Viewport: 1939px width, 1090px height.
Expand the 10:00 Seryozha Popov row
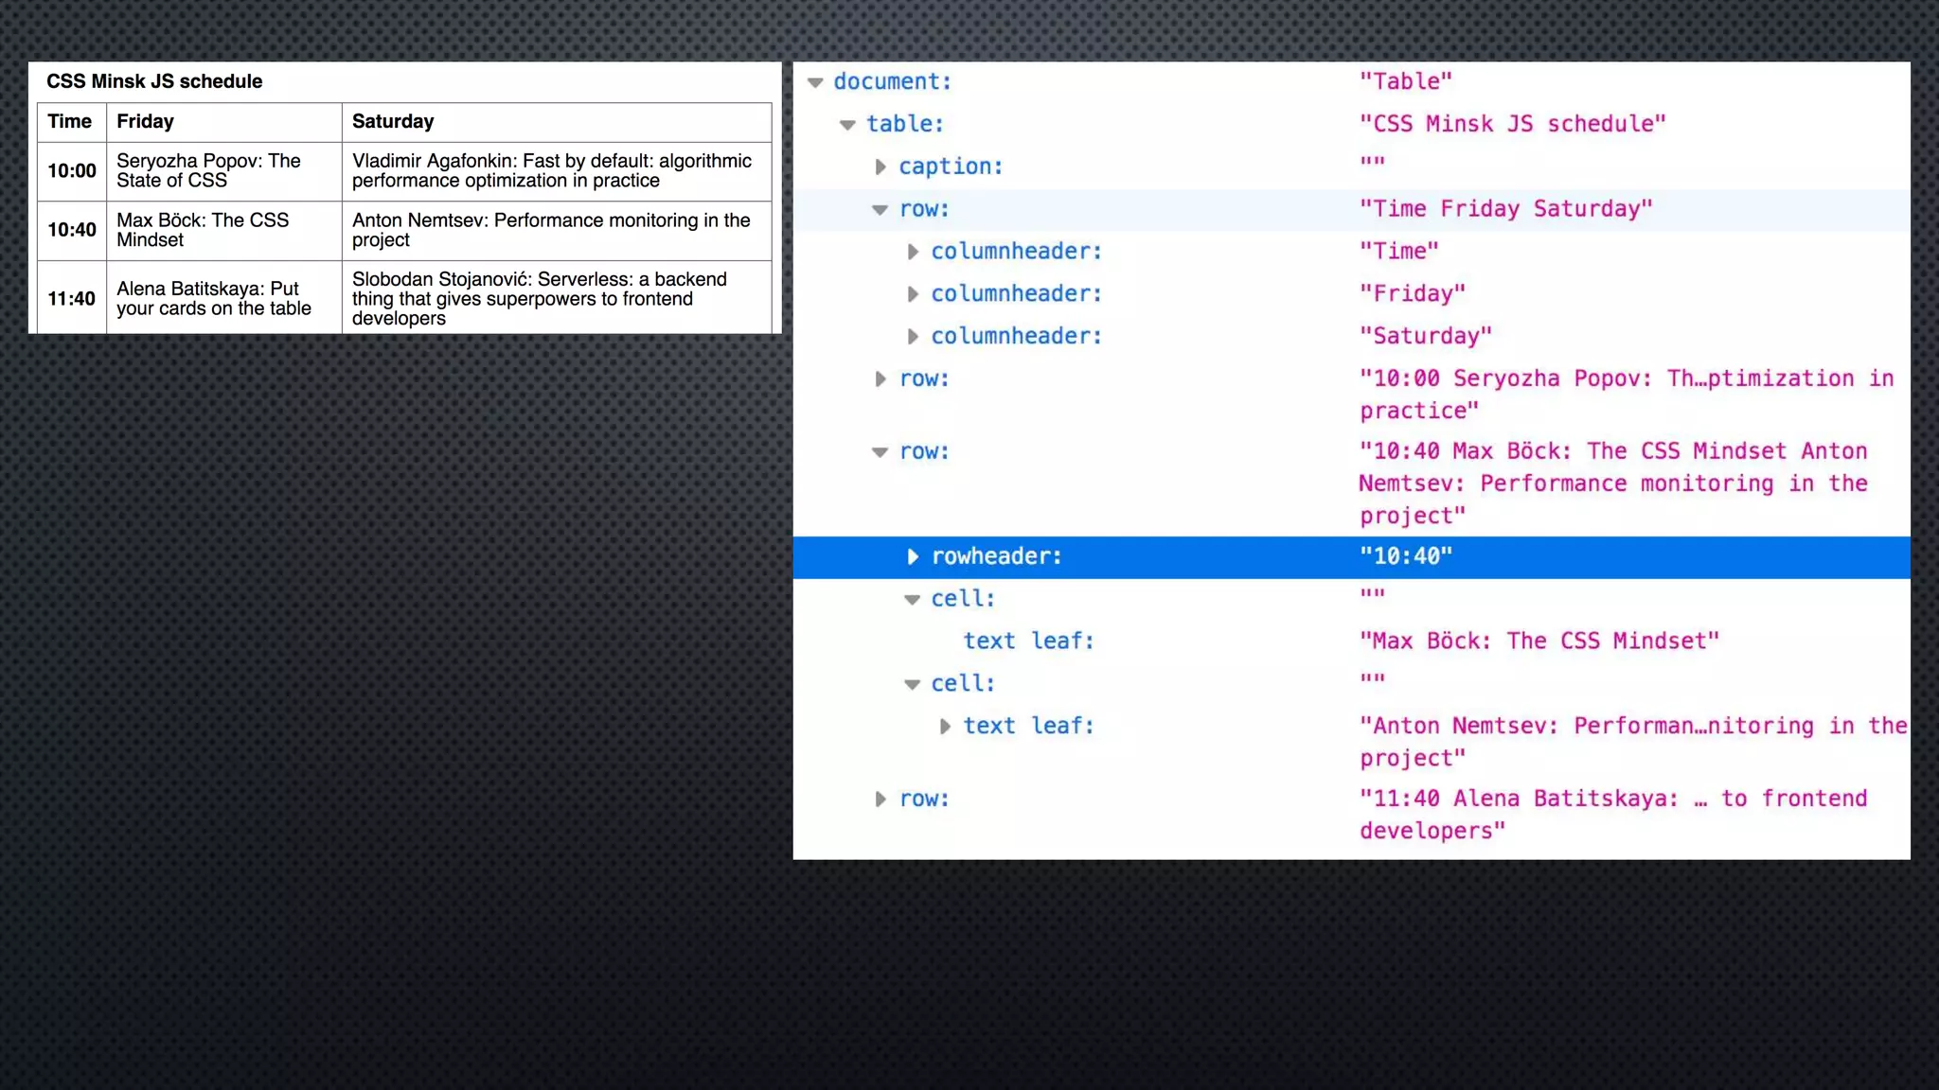(x=881, y=379)
